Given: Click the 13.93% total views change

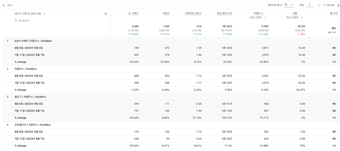Looking at the screenshot, I should (x=133, y=34).
